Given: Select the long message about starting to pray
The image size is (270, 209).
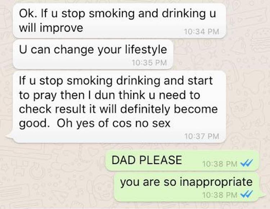Looking at the screenshot, I should click(119, 106).
